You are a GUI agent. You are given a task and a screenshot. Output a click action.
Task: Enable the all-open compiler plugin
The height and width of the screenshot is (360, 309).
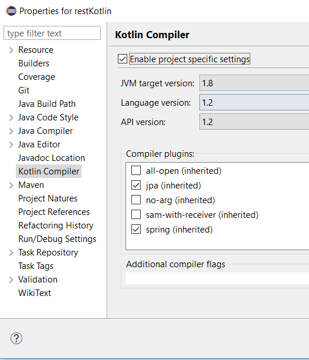coord(136,170)
